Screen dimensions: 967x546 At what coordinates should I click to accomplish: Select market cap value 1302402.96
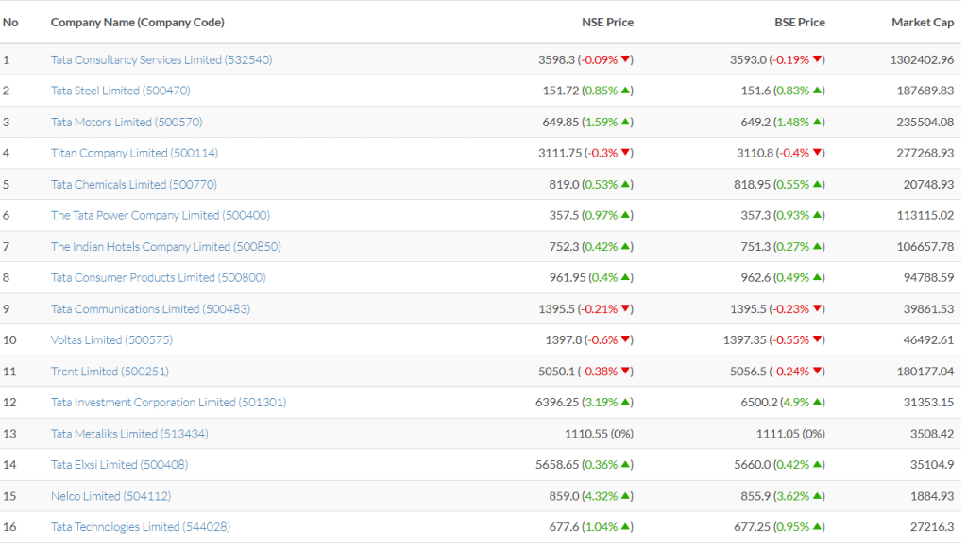(x=922, y=59)
